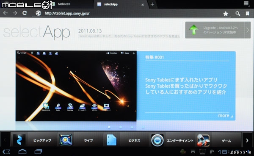The image size is (254, 156).
Task: Select the first carousel page dot
Action: 109,127
